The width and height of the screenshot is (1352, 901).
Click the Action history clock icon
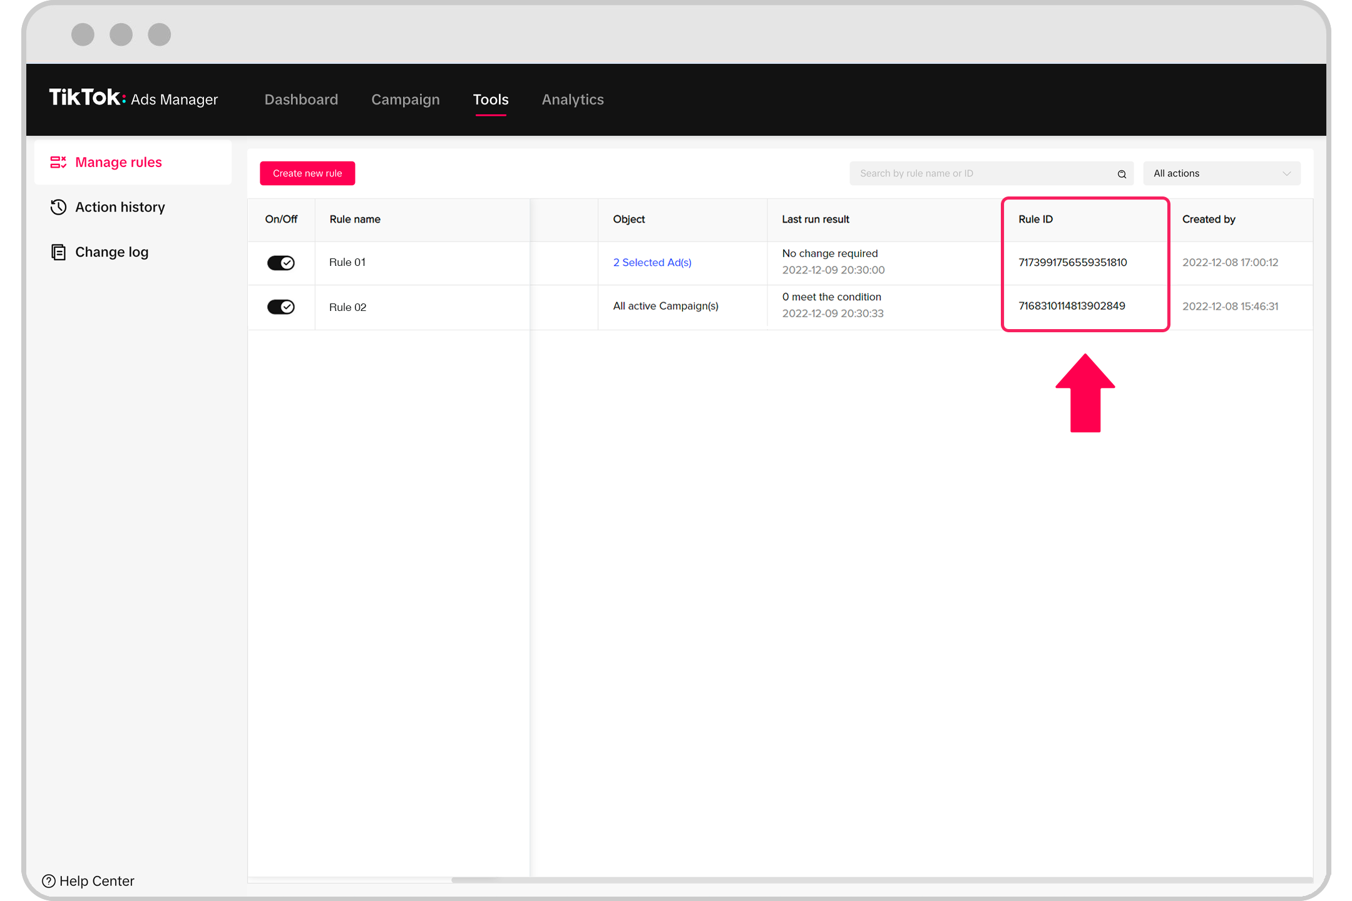[58, 207]
